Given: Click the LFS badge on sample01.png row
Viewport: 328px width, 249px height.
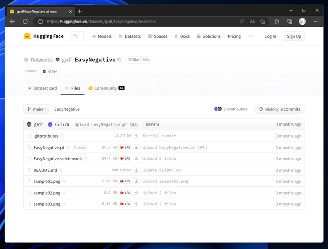Looking at the screenshot, I should [125, 181].
